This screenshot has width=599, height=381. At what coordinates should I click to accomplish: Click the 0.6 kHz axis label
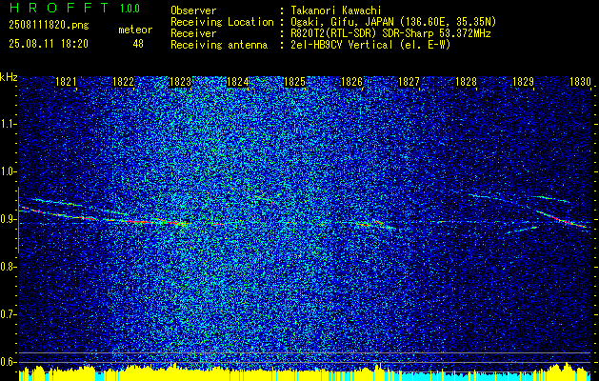pos(8,362)
